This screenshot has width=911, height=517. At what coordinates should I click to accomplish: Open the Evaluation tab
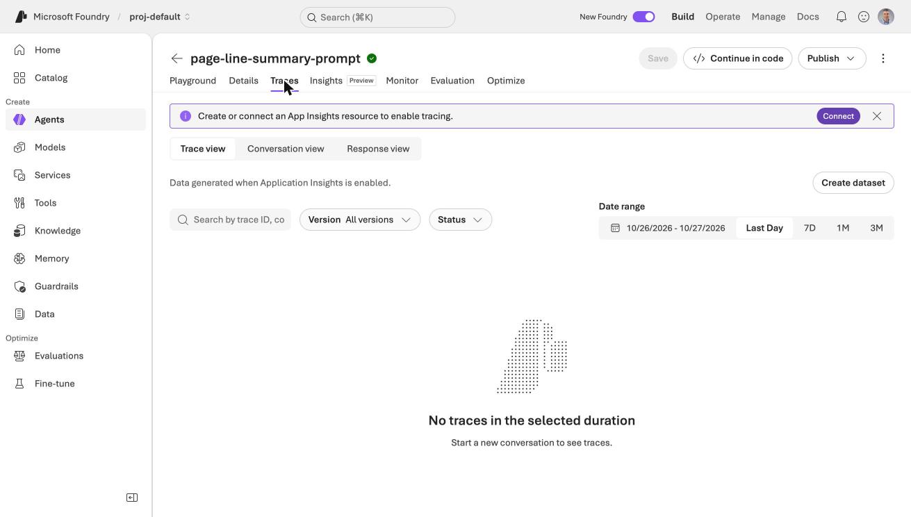pyautogui.click(x=452, y=81)
